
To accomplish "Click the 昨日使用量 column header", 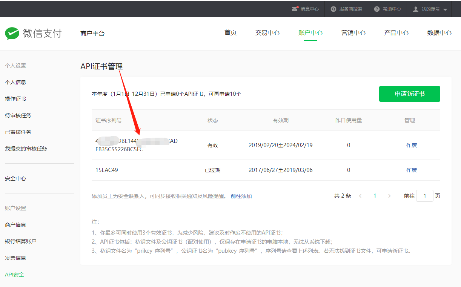I will pyautogui.click(x=349, y=120).
